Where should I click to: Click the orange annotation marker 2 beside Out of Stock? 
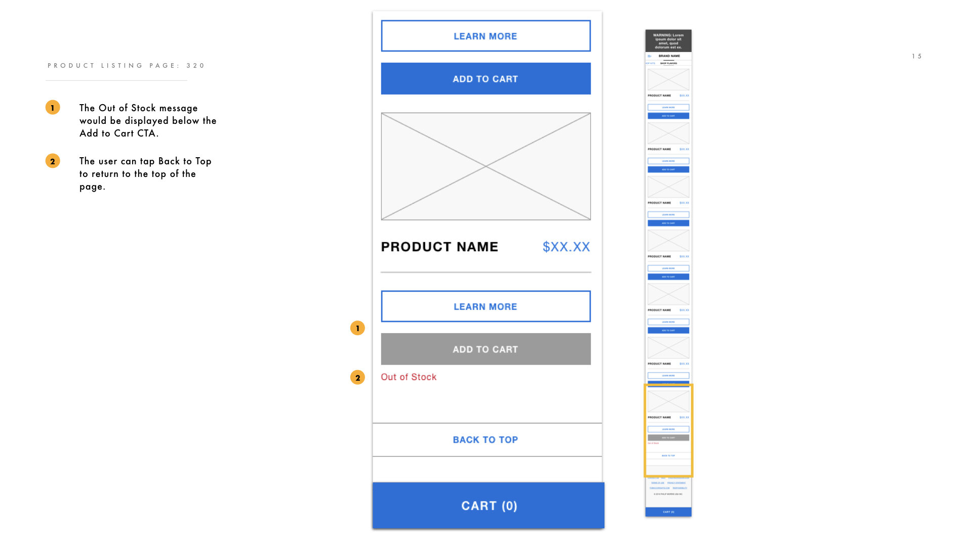pyautogui.click(x=357, y=377)
